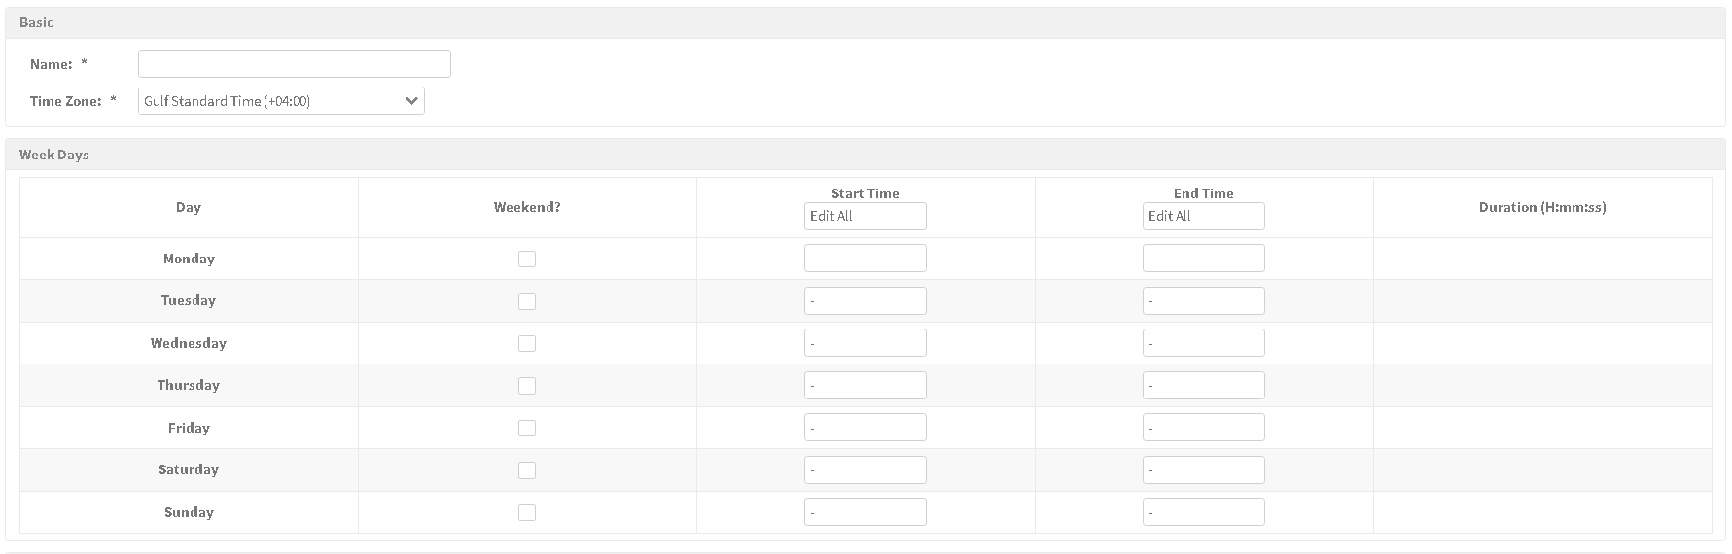Focus the Monday start time field
1732x554 pixels.
click(866, 259)
